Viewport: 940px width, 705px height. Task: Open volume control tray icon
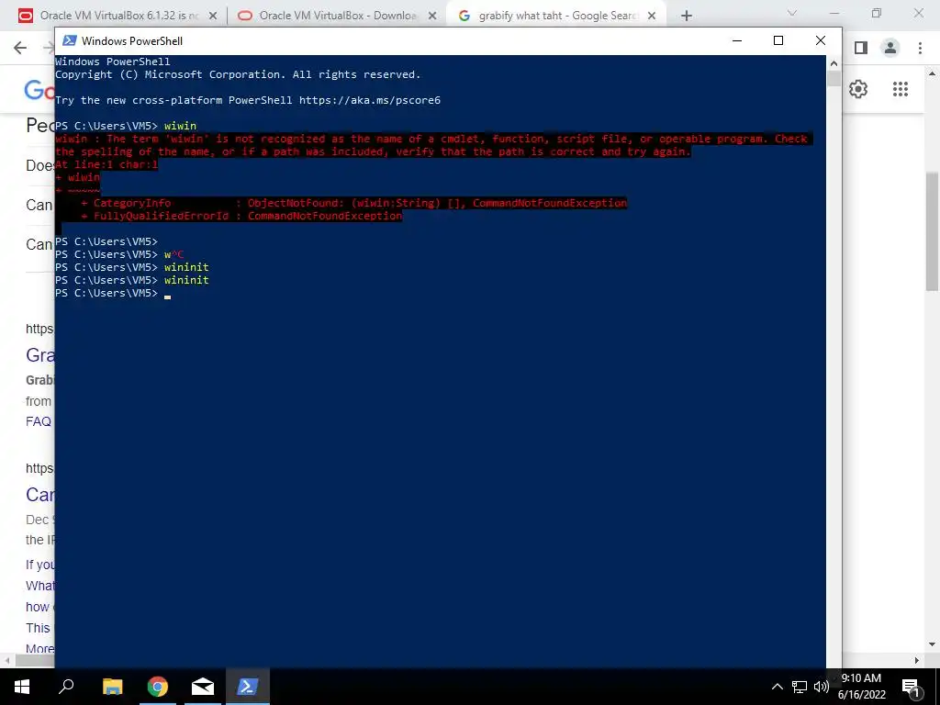click(822, 687)
